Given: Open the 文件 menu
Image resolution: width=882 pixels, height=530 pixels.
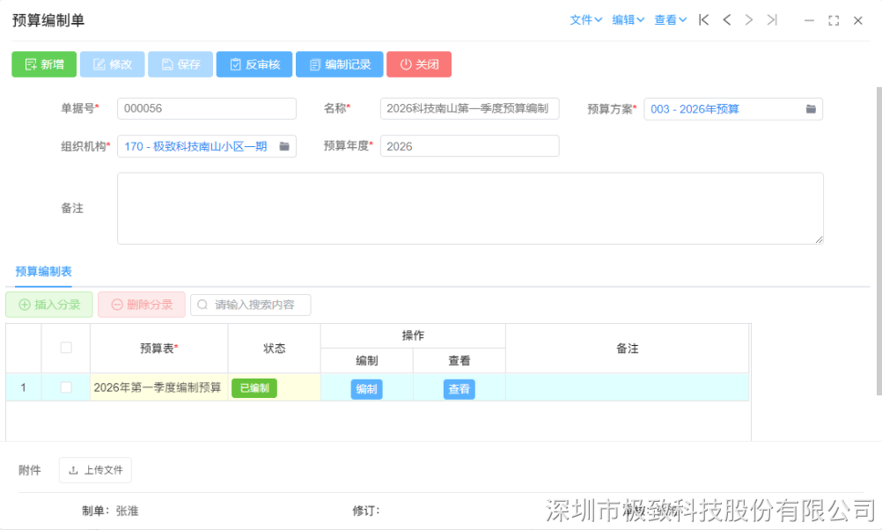Looking at the screenshot, I should [585, 20].
